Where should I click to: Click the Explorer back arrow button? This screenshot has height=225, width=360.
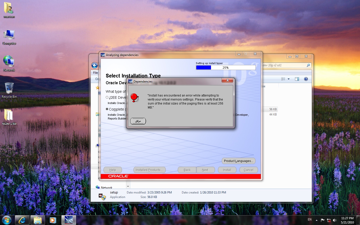click(x=94, y=65)
